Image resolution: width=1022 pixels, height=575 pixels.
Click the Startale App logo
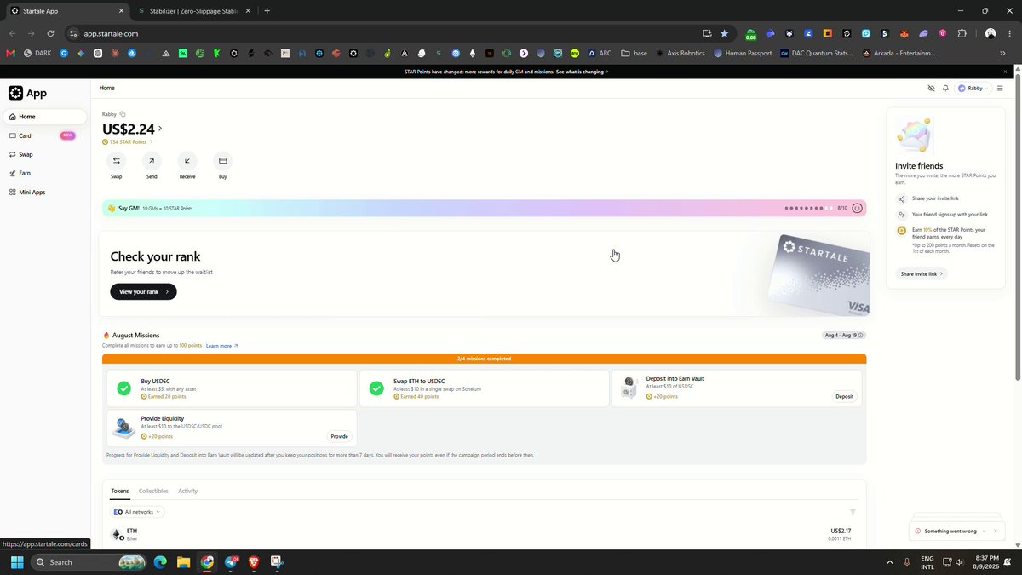pos(27,93)
